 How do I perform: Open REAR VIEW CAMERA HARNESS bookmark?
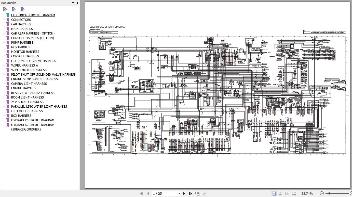tap(33, 93)
